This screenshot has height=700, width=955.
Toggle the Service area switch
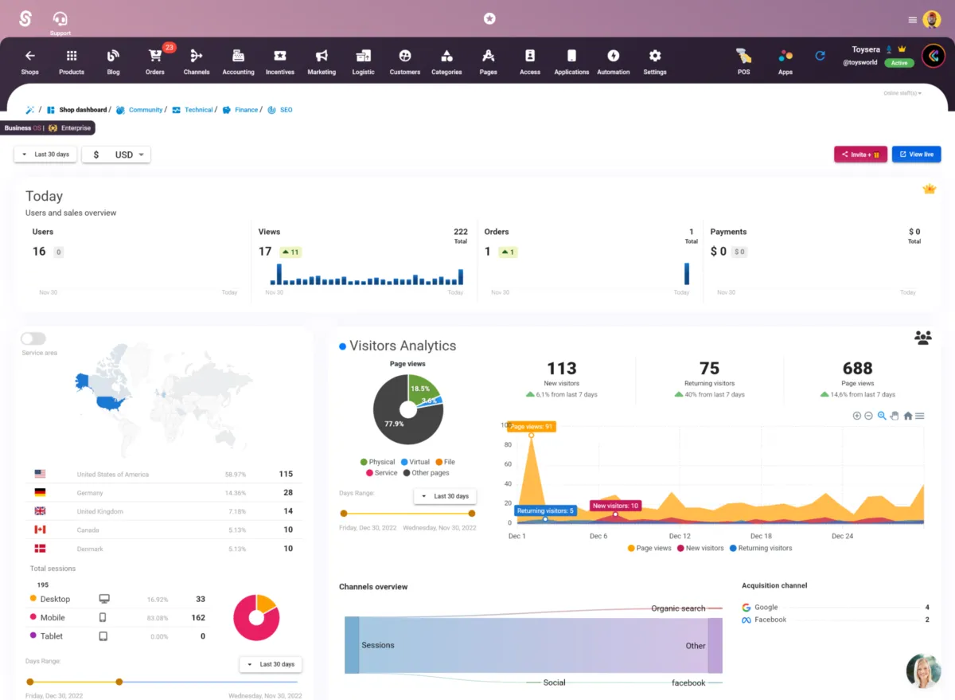coord(33,338)
